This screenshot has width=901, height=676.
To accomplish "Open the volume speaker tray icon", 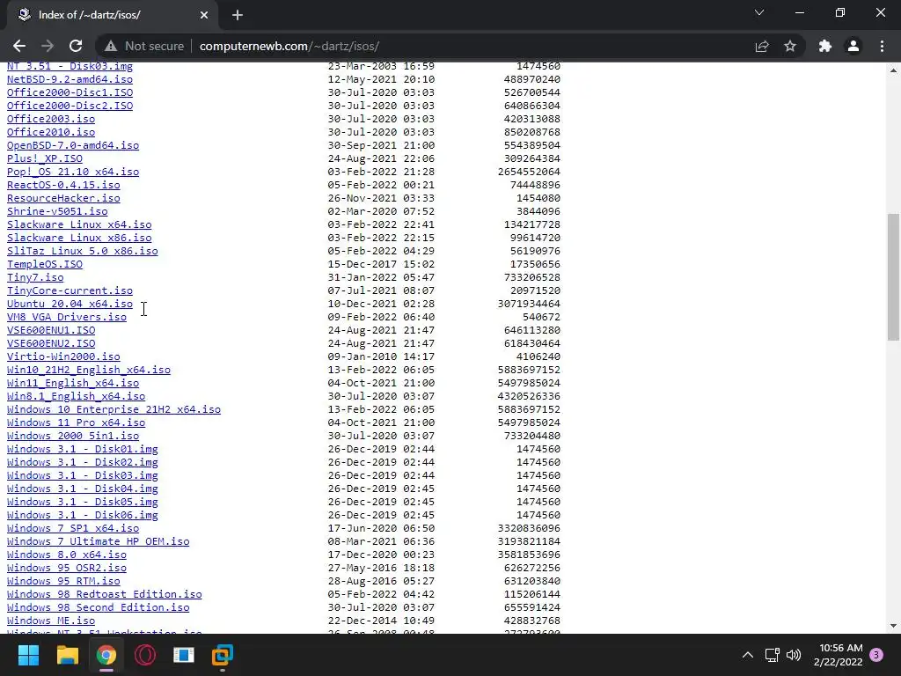I will coord(794,655).
